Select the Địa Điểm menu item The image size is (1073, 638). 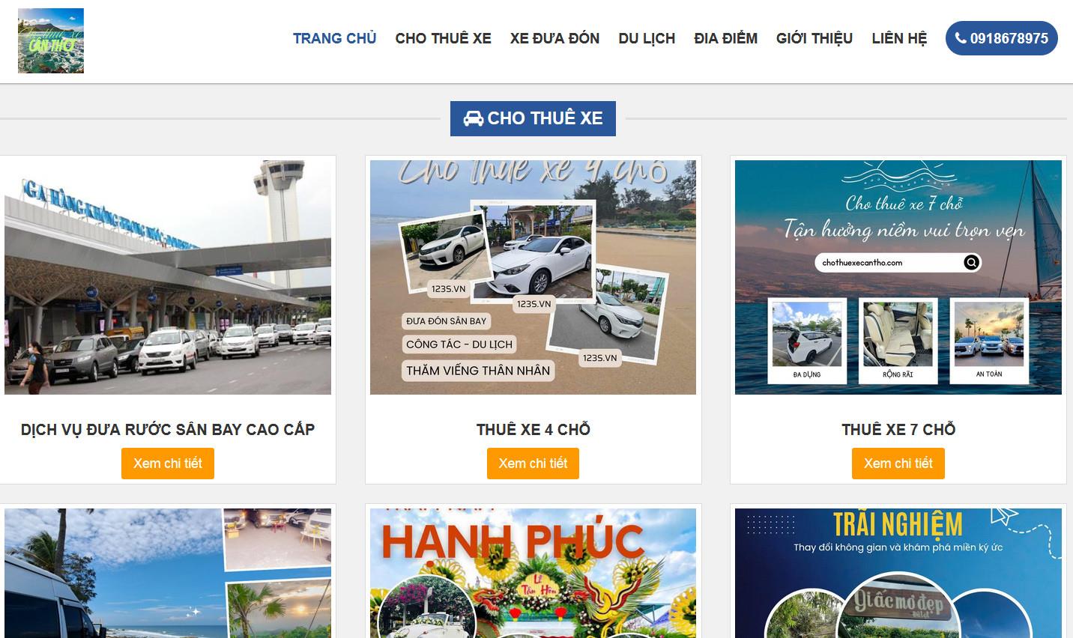[725, 38]
